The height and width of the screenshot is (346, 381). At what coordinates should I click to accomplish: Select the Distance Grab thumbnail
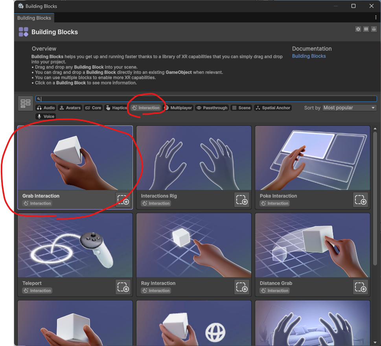pyautogui.click(x=313, y=245)
